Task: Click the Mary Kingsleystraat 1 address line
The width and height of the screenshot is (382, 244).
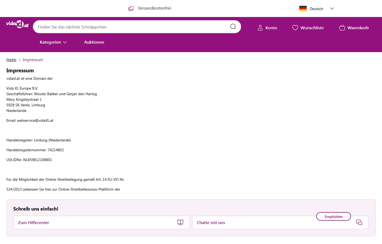Action: point(24,99)
